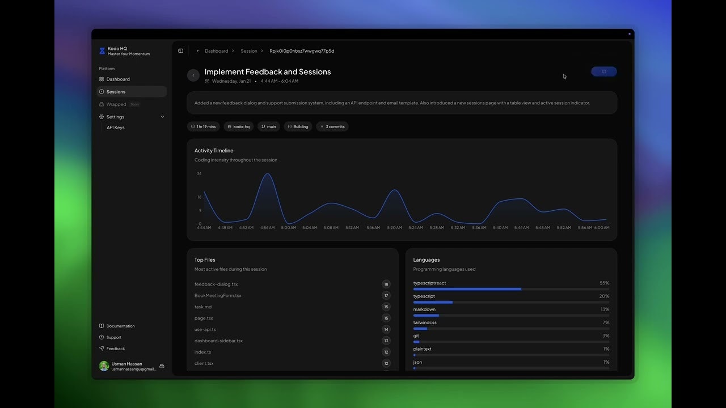
Task: Open the Sessions sidebar item
Action: pos(132,92)
